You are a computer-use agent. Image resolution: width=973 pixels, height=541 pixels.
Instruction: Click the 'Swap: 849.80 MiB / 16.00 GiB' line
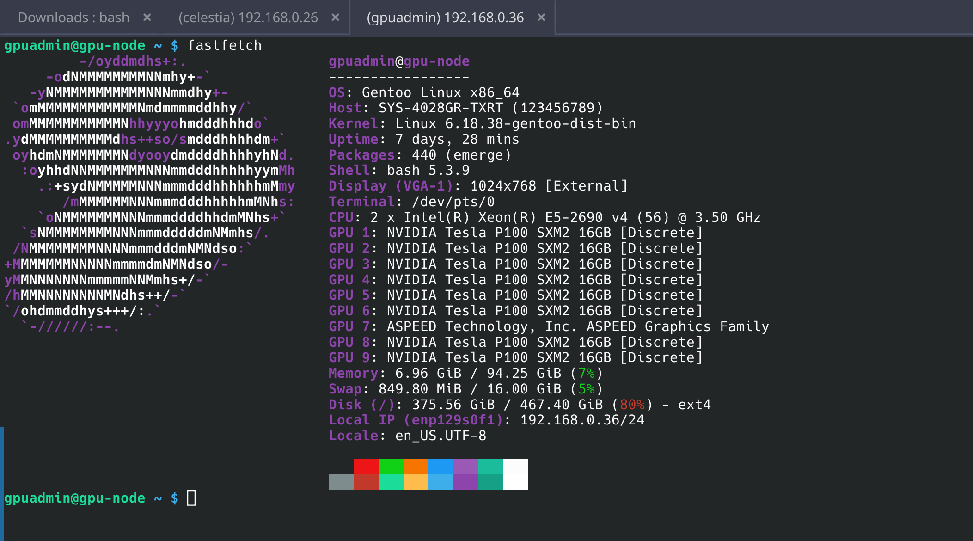click(x=465, y=389)
